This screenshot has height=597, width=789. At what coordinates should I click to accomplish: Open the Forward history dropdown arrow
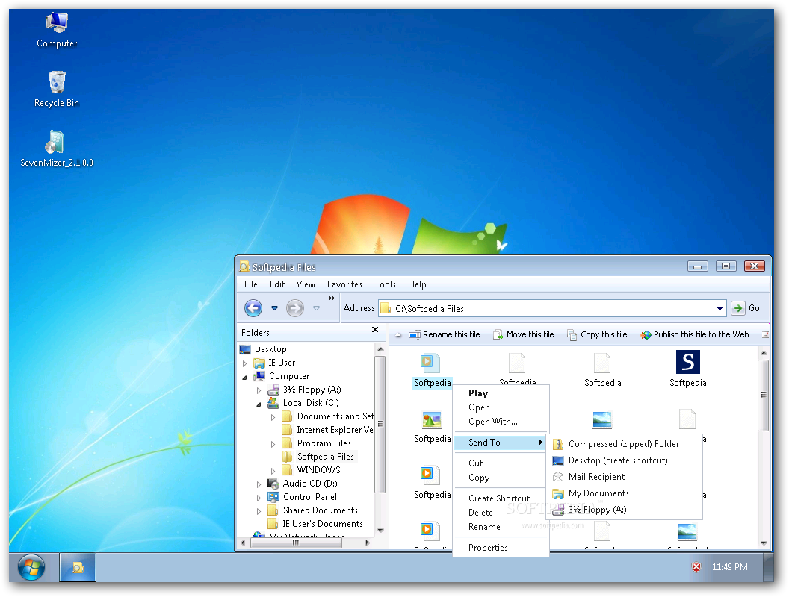point(316,308)
